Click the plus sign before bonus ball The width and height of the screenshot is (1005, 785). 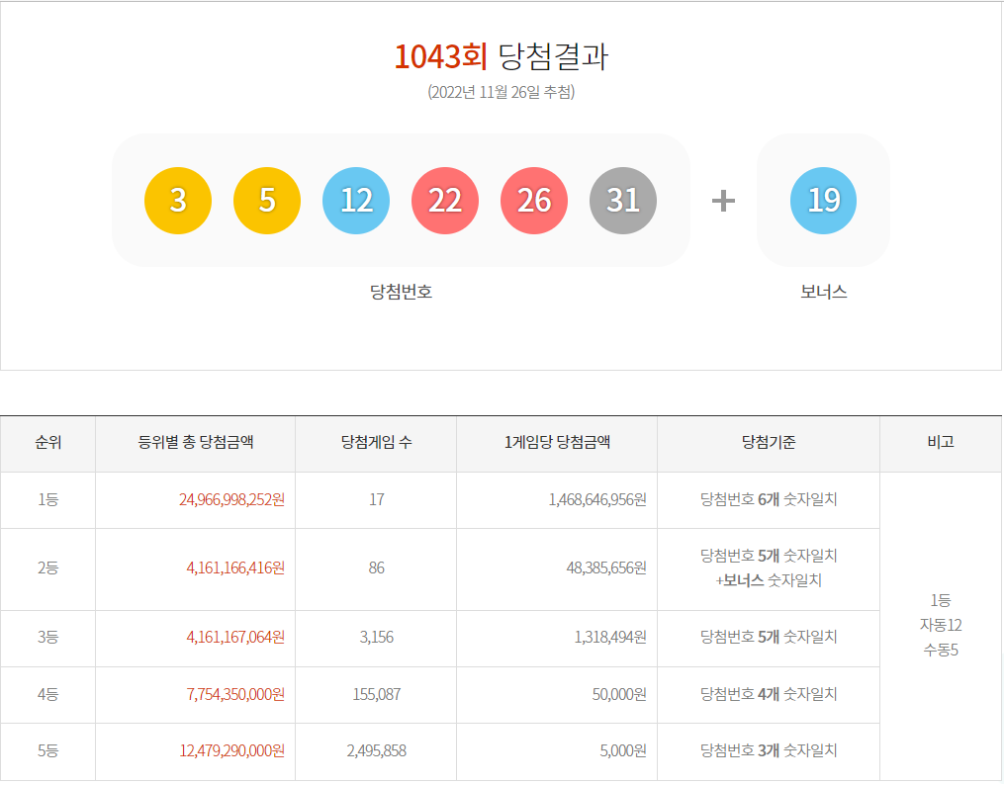point(724,201)
